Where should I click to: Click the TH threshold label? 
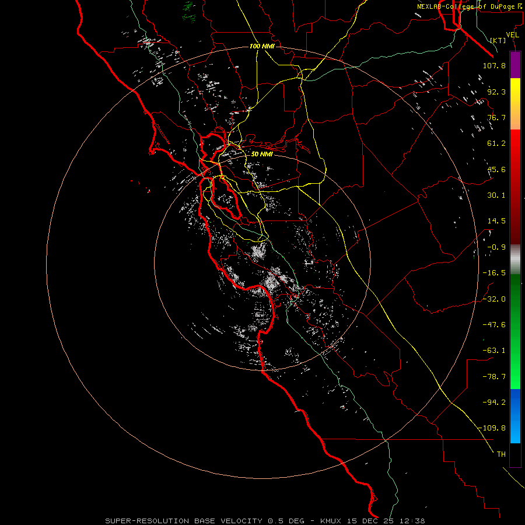pyautogui.click(x=501, y=454)
